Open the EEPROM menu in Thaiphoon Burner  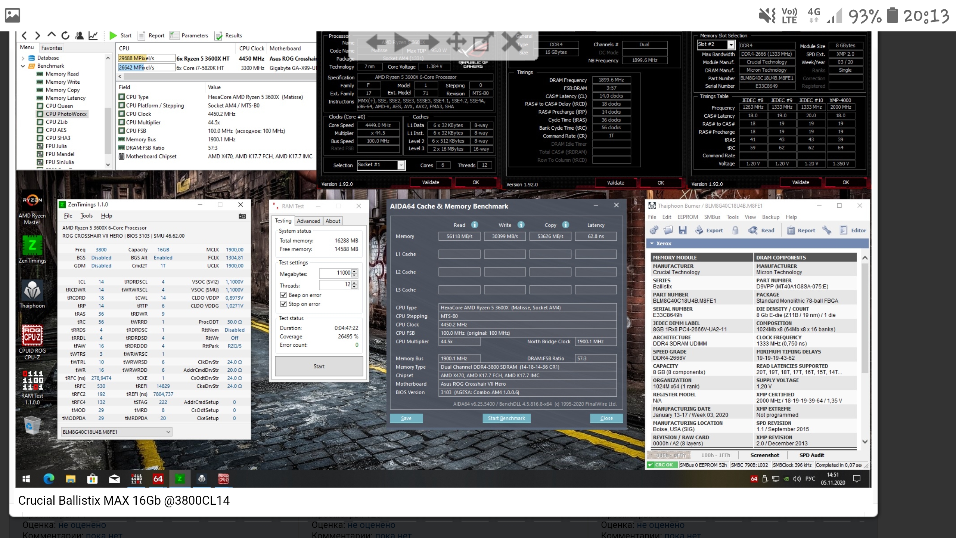point(687,217)
